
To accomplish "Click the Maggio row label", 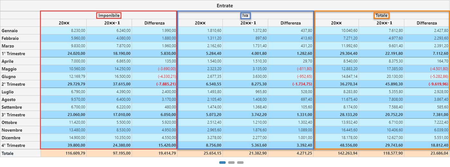I will 9,69.
